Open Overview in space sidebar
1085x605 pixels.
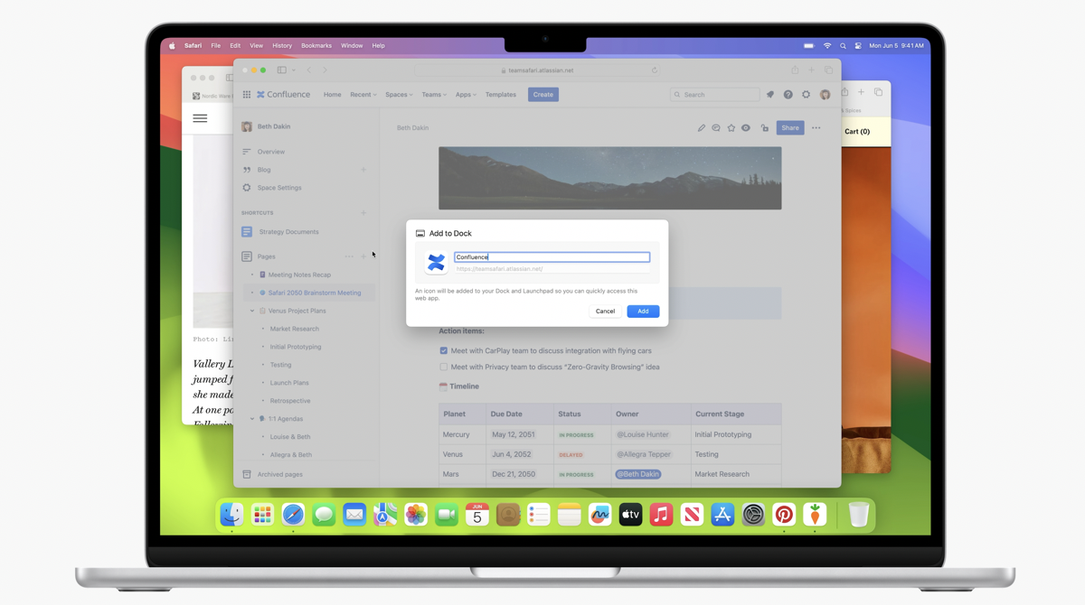tap(271, 152)
